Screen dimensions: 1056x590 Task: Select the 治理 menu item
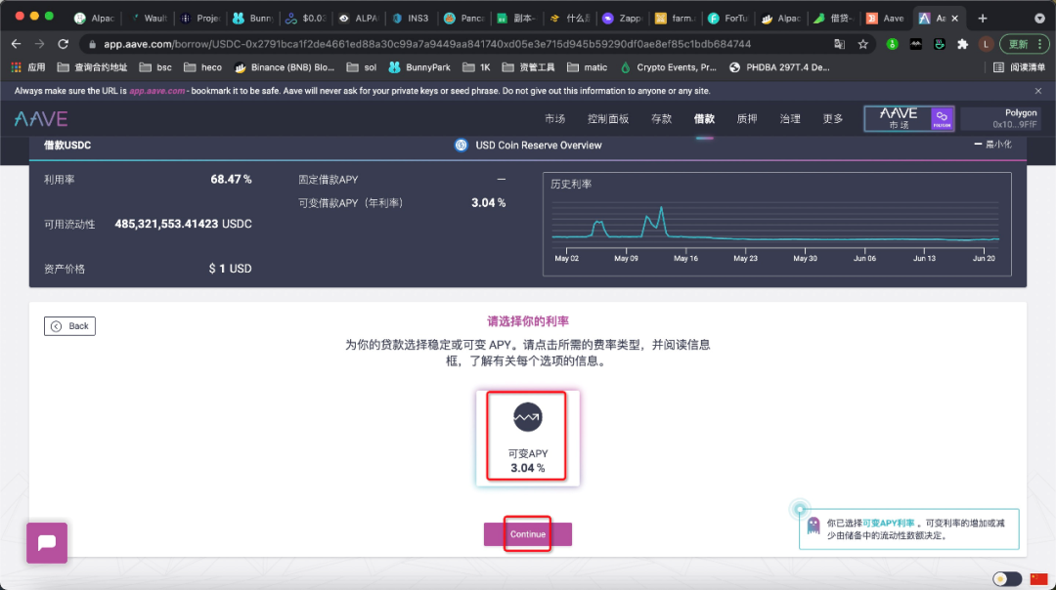pyautogui.click(x=789, y=118)
